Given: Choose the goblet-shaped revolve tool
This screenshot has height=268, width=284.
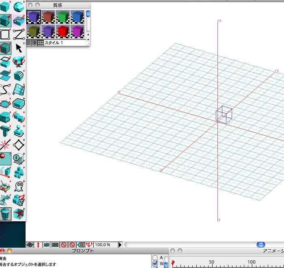Looking at the screenshot, I should pos(19,62).
